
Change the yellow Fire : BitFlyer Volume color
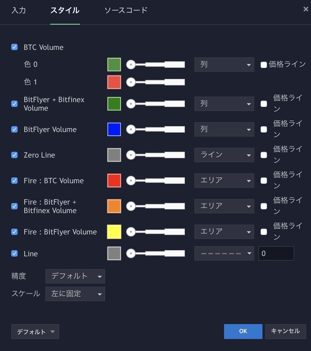[x=114, y=232]
